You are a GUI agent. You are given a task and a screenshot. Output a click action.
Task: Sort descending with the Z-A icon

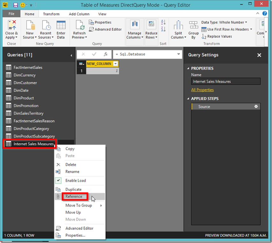pyautogui.click(x=163, y=29)
